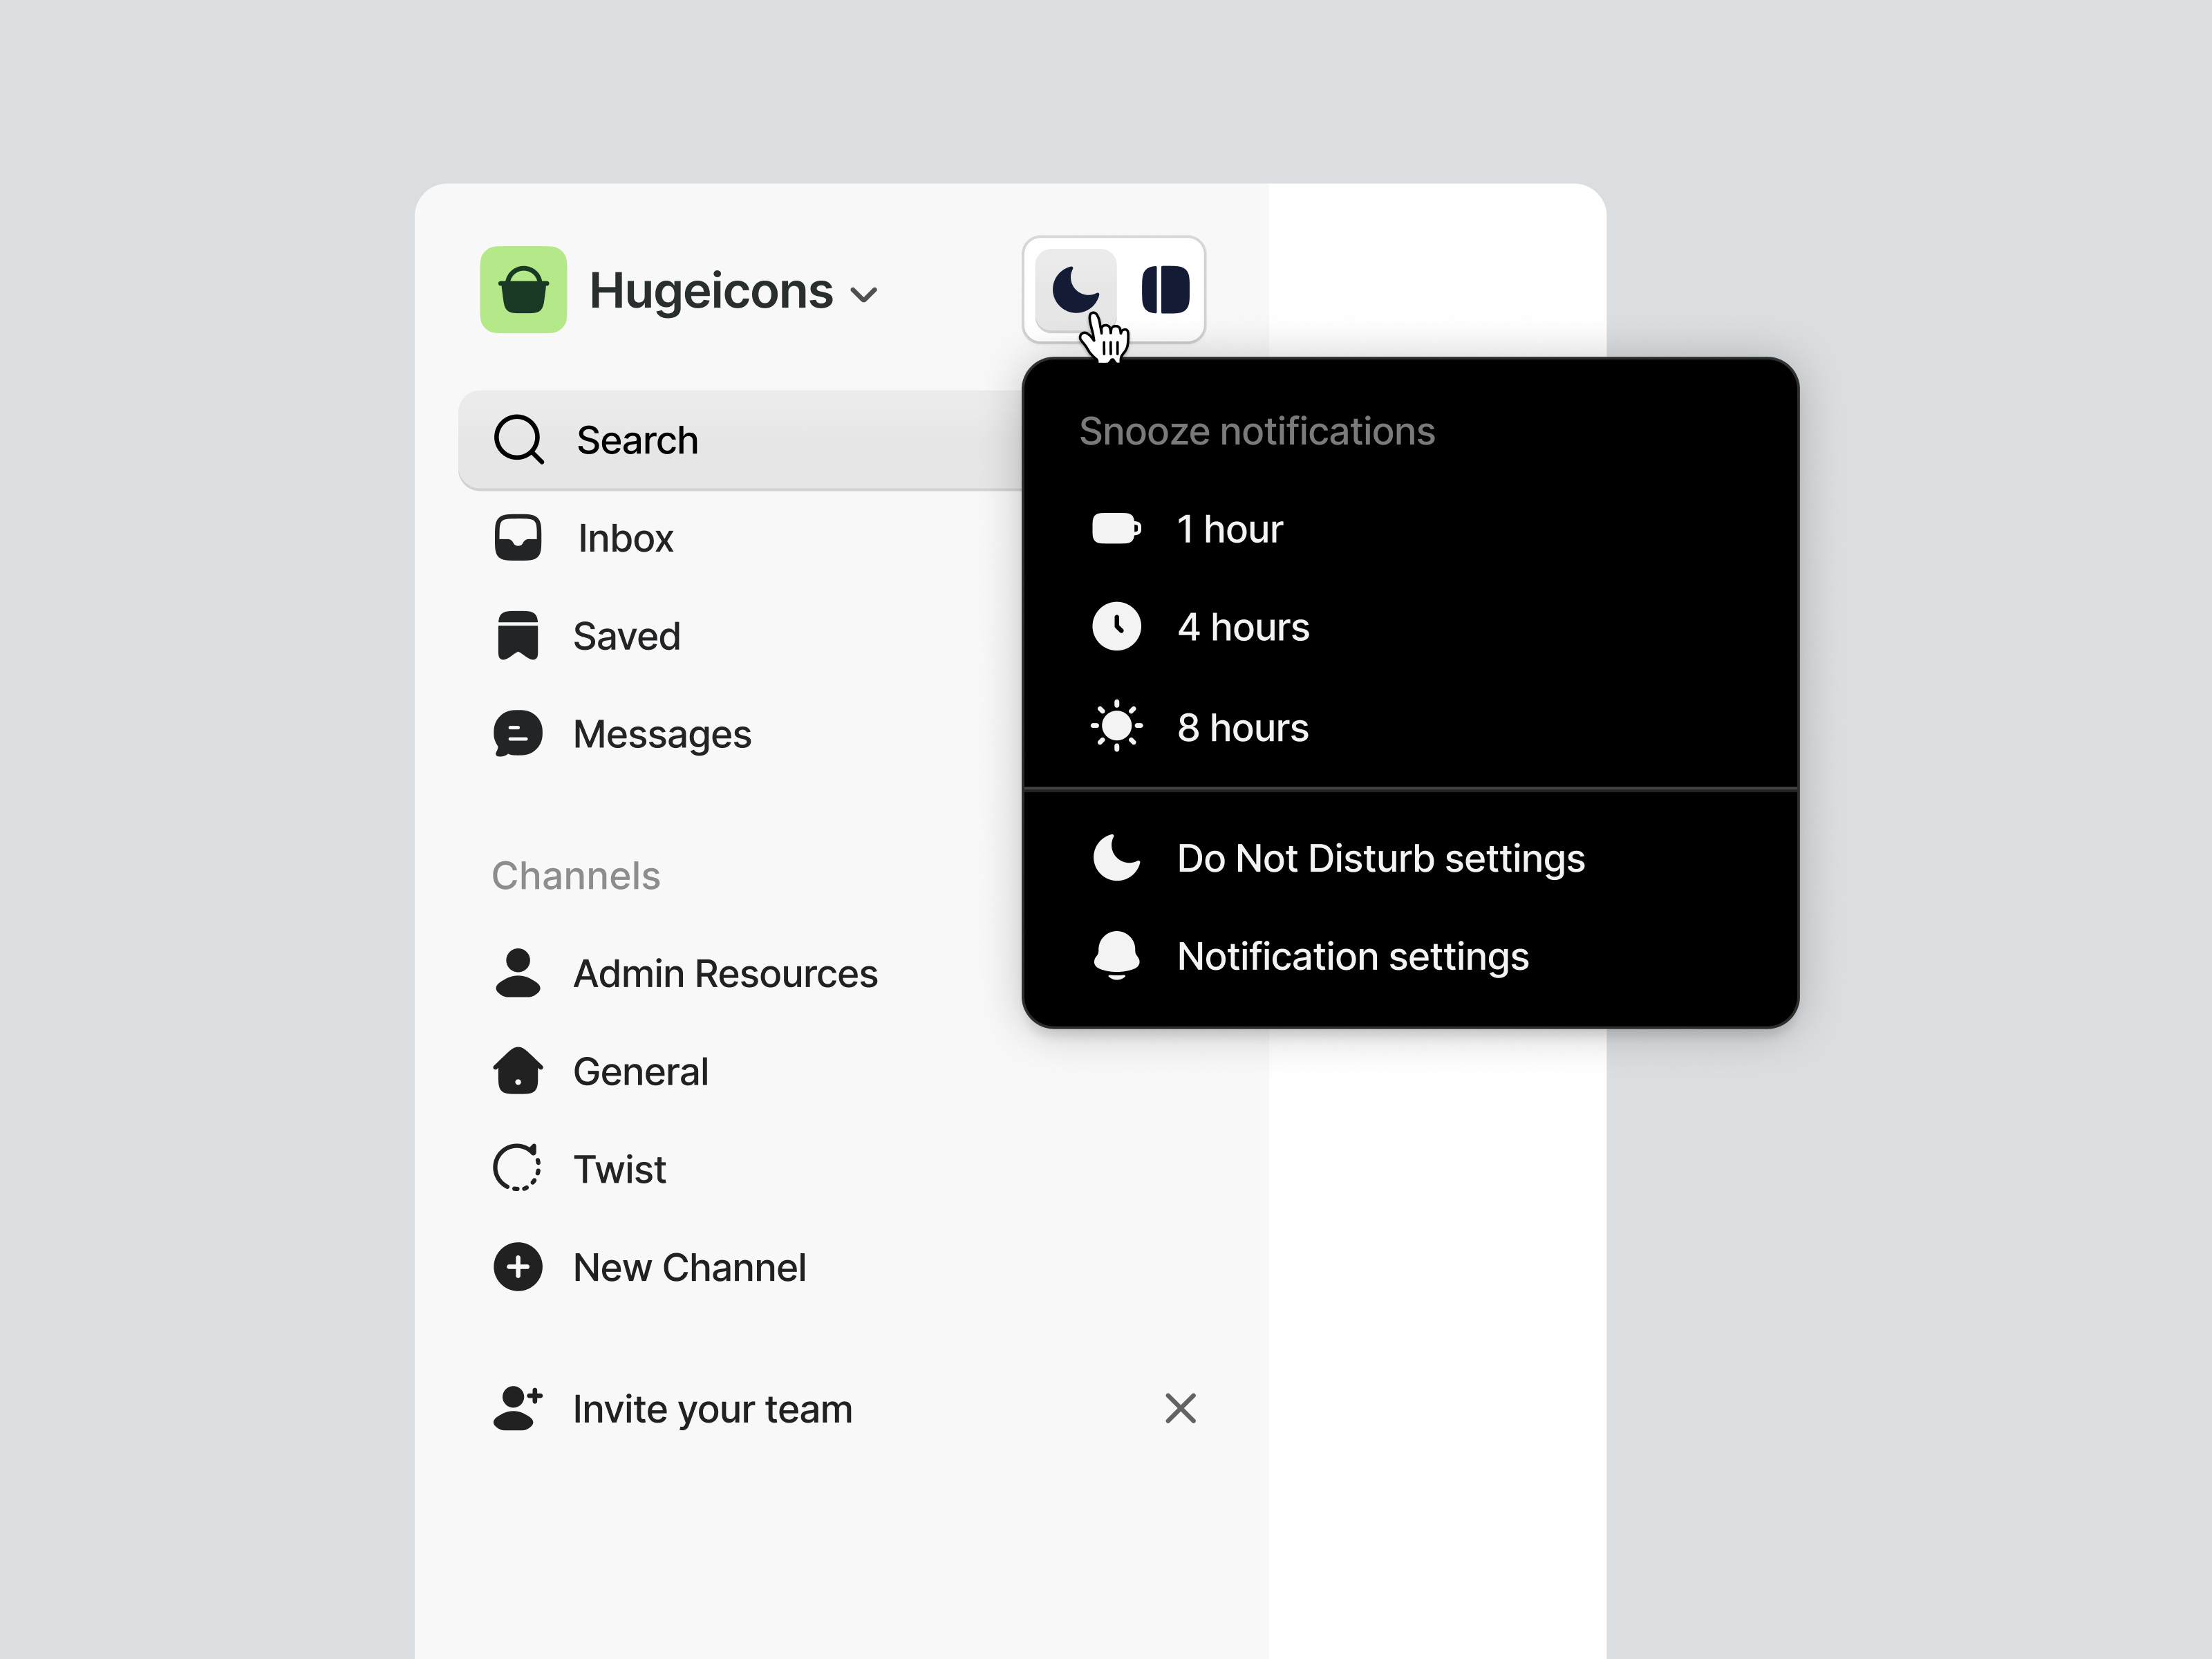This screenshot has height=1659, width=2212.
Task: Open the Channels section header
Action: tap(575, 875)
